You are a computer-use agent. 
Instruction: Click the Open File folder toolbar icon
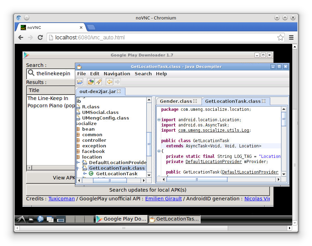(80, 82)
